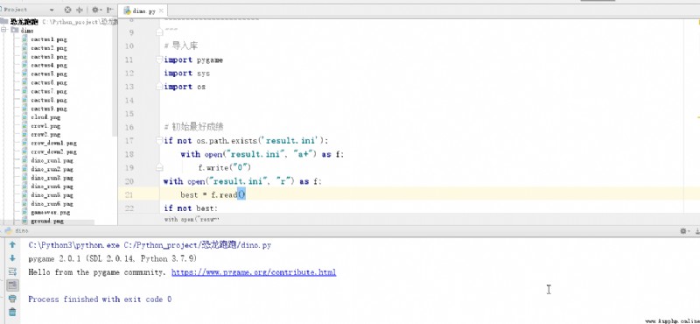Click the down arrow in Run console
700x324 pixels.
(x=12, y=257)
